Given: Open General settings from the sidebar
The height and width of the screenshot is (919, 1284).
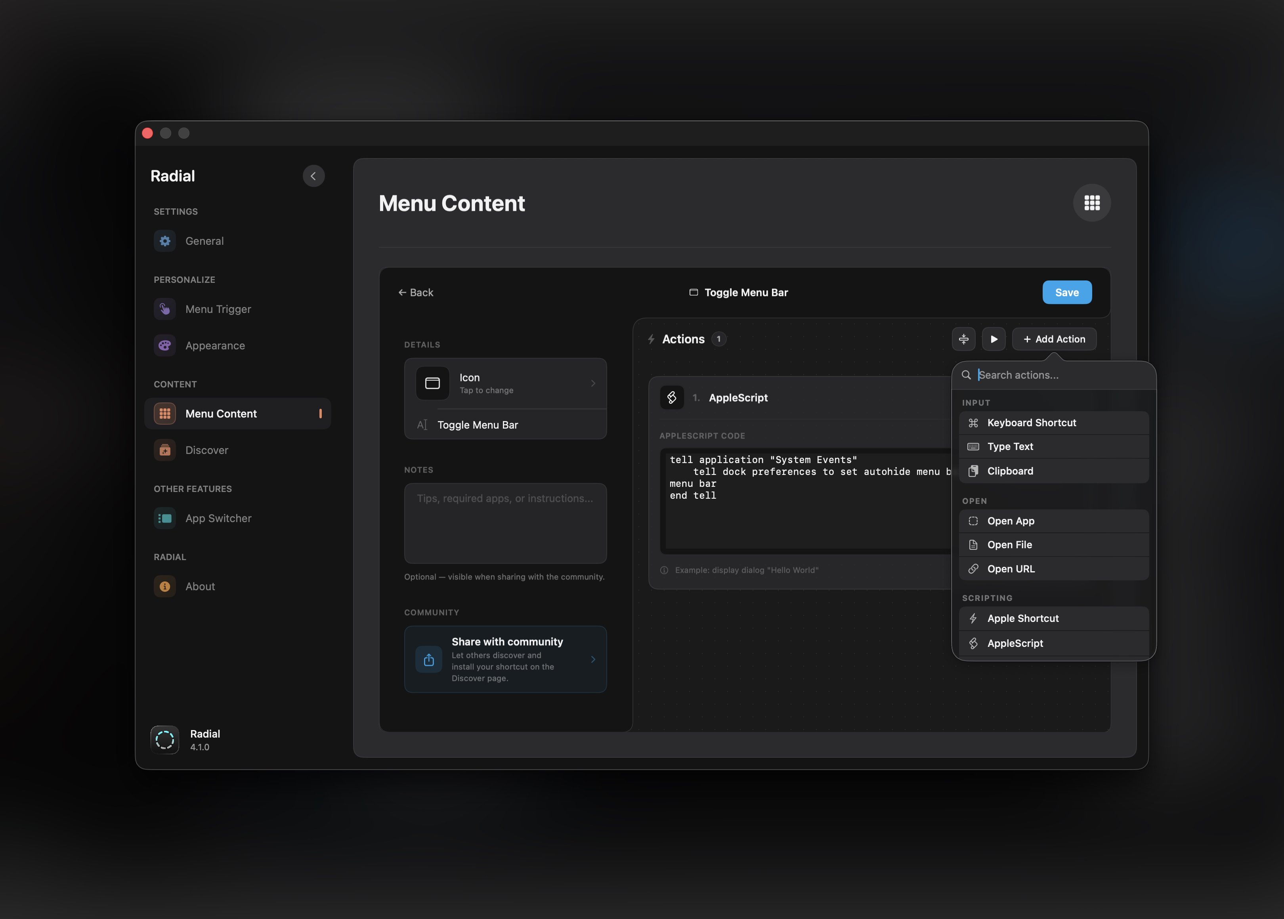Looking at the screenshot, I should [x=204, y=240].
